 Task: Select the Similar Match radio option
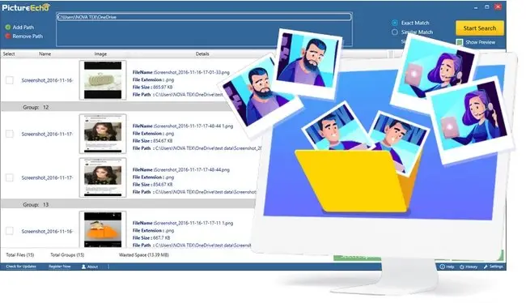coord(395,32)
